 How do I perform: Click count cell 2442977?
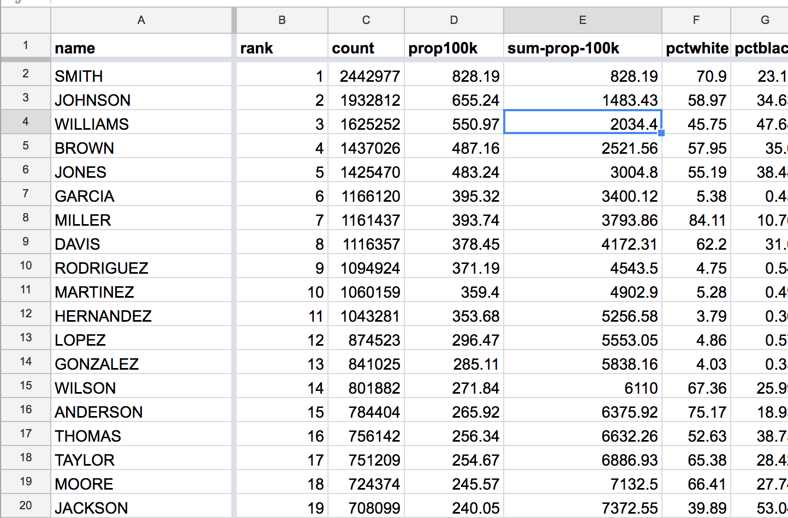tap(366, 74)
